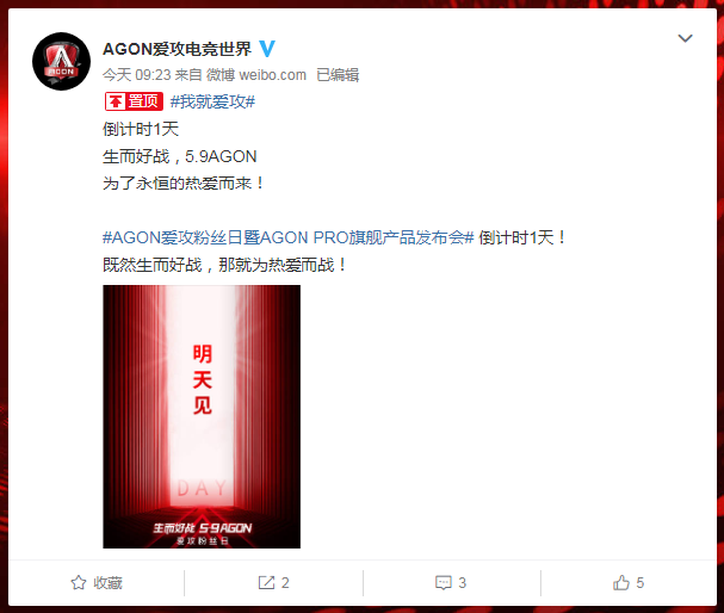Click the red 置顶 pinned badge
Image resolution: width=724 pixels, height=613 pixels.
coord(134,101)
